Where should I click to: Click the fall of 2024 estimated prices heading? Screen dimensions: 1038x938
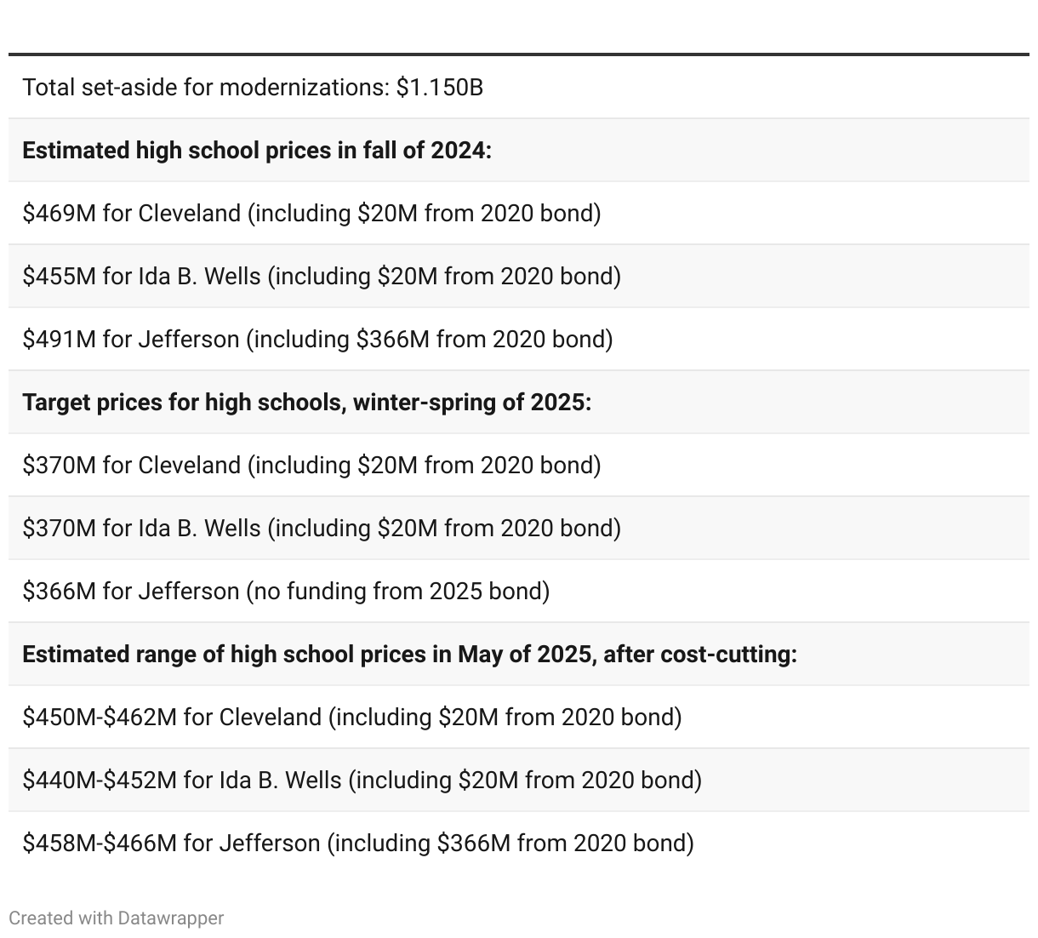[x=257, y=151]
